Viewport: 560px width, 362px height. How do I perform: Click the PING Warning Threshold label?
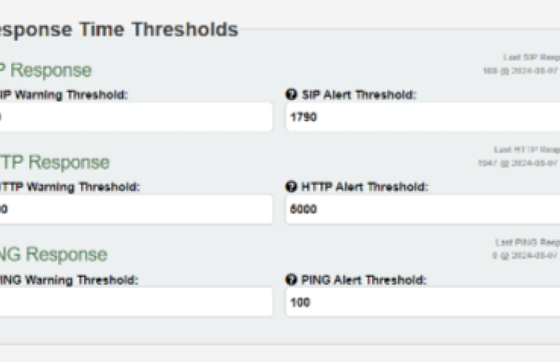tap(69, 280)
